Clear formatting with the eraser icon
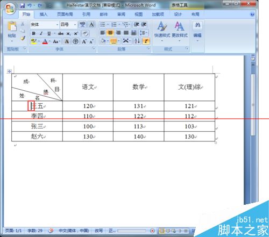269x237 pixels. [x=85, y=33]
